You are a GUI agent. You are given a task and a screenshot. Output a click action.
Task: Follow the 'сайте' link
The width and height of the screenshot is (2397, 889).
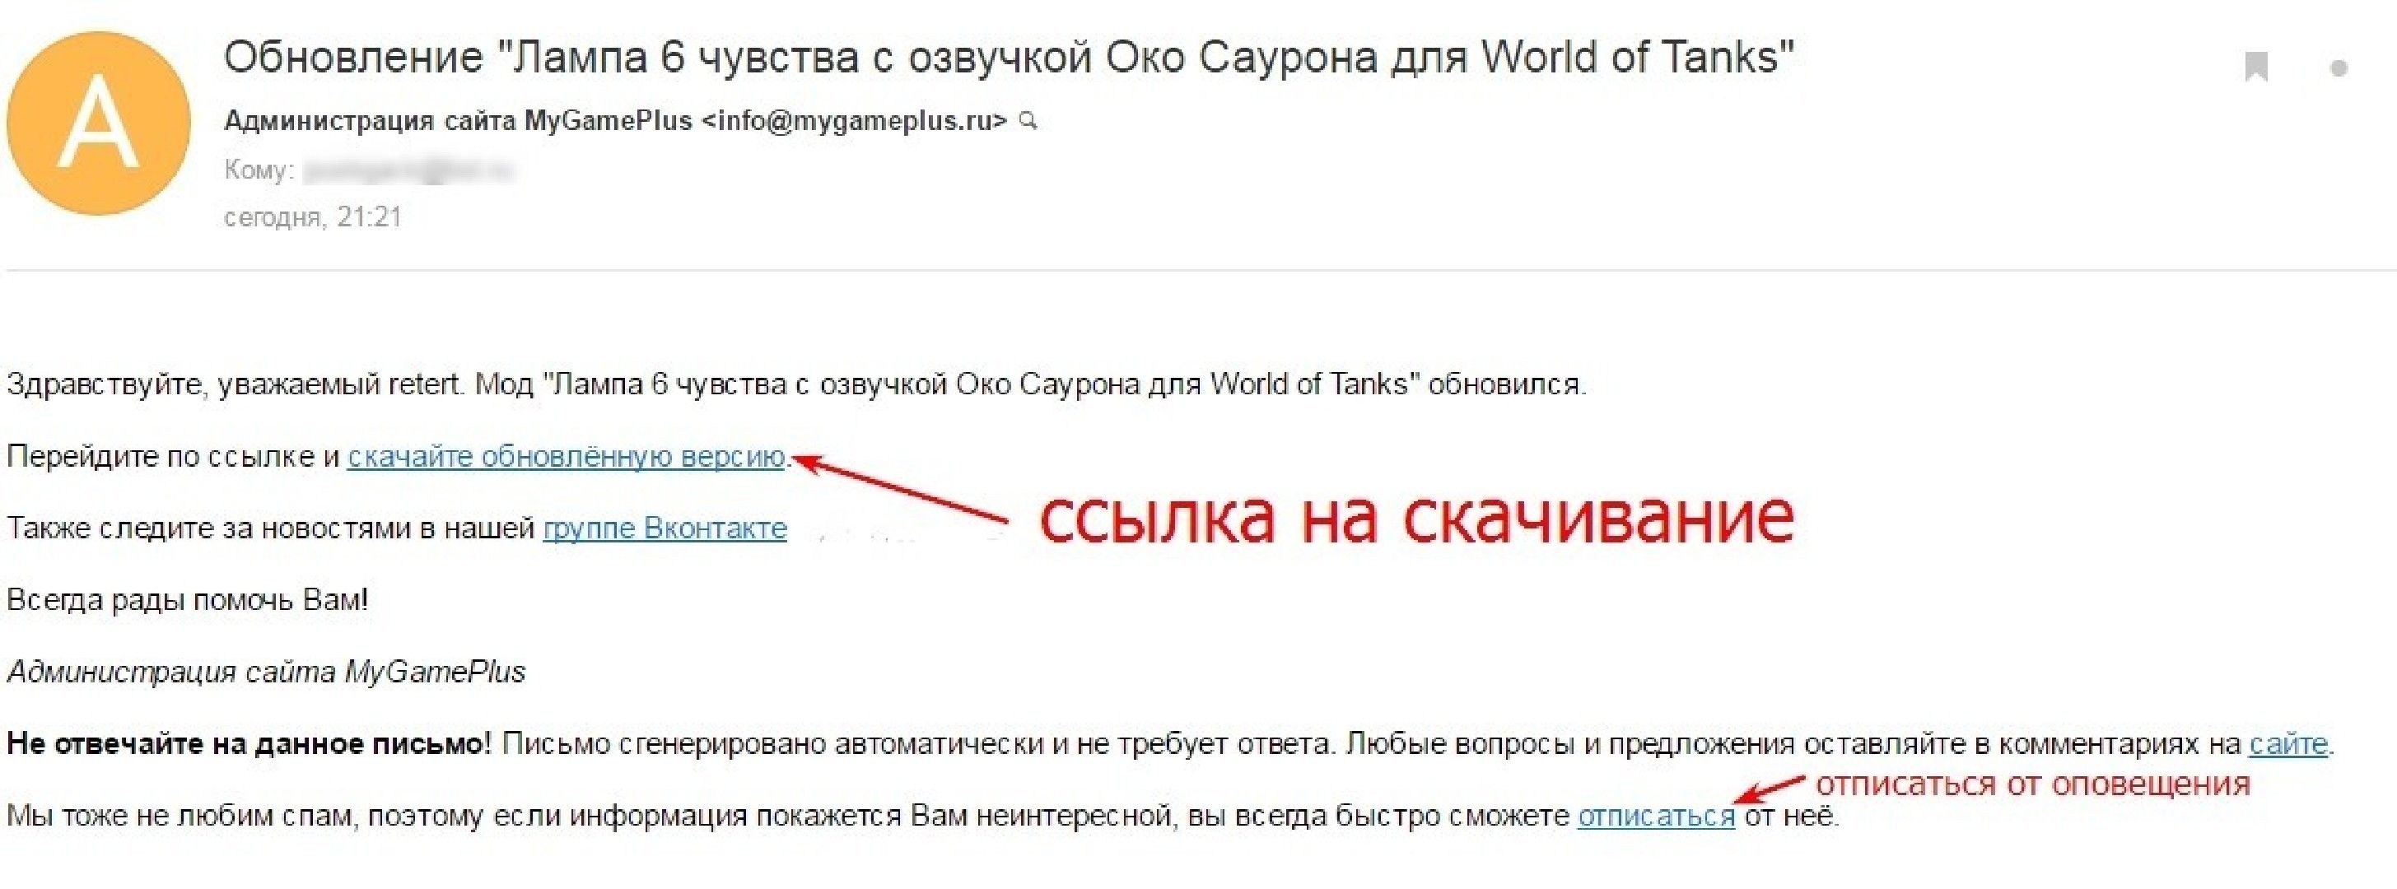tap(2288, 744)
